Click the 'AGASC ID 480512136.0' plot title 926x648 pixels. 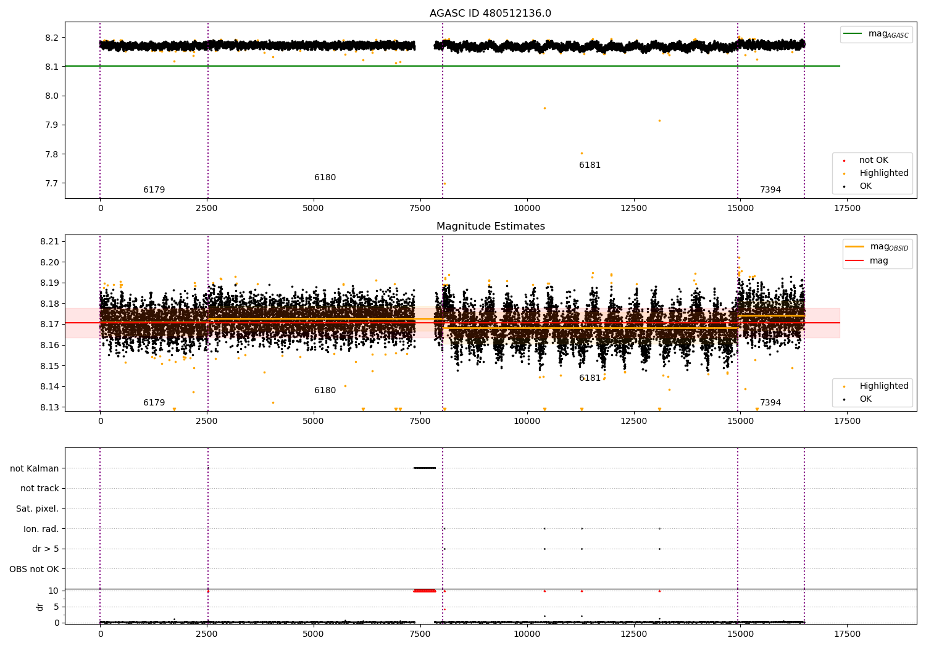490,14
